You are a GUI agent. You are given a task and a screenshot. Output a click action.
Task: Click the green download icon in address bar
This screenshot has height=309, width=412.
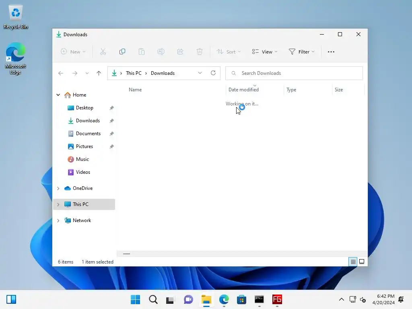[x=114, y=73]
